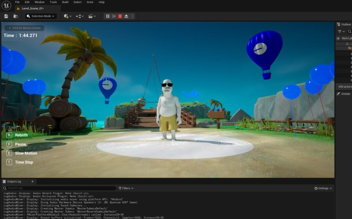The width and height of the screenshot is (352, 219).
Task: Open the play options three-dot menu
Action: click(x=132, y=16)
